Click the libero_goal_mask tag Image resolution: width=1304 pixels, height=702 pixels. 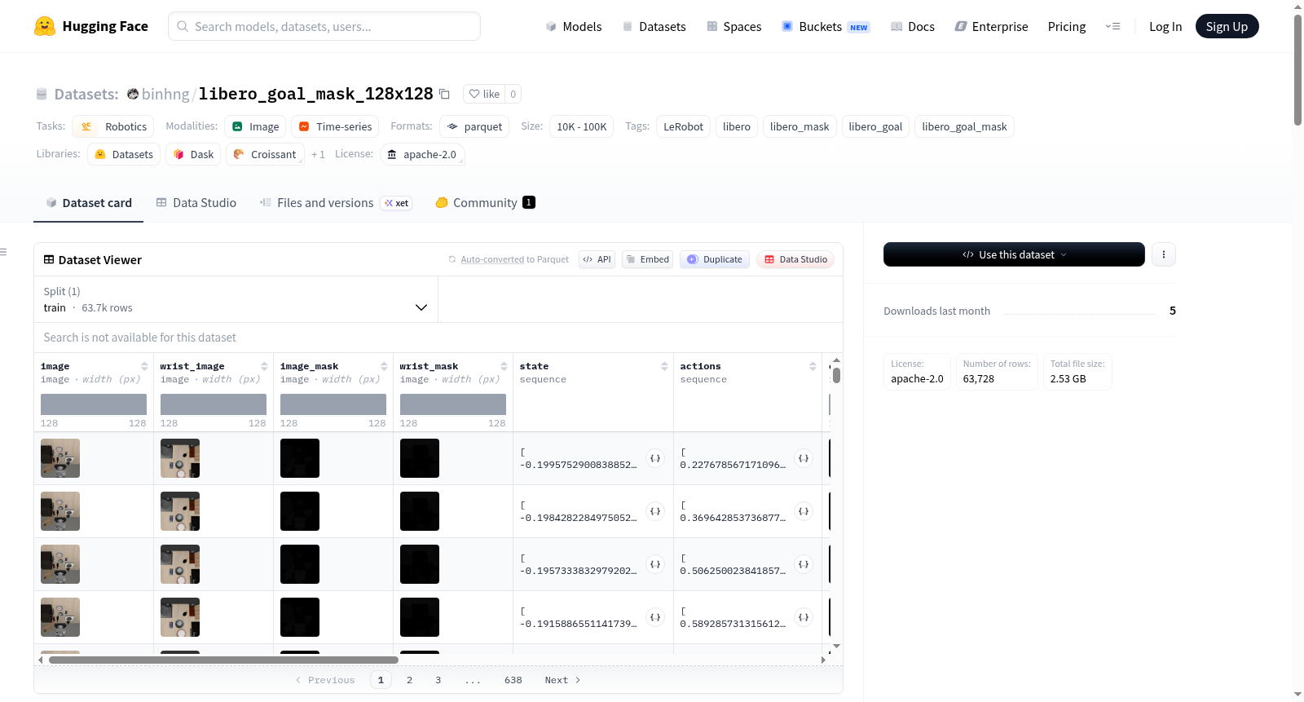click(964, 126)
